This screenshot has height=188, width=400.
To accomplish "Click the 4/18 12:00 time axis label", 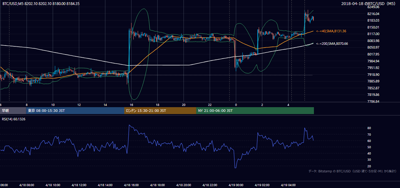I will 79,185.
